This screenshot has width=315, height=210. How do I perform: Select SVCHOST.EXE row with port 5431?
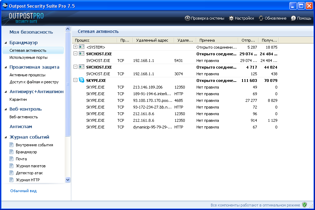pyautogui.click(x=176, y=61)
